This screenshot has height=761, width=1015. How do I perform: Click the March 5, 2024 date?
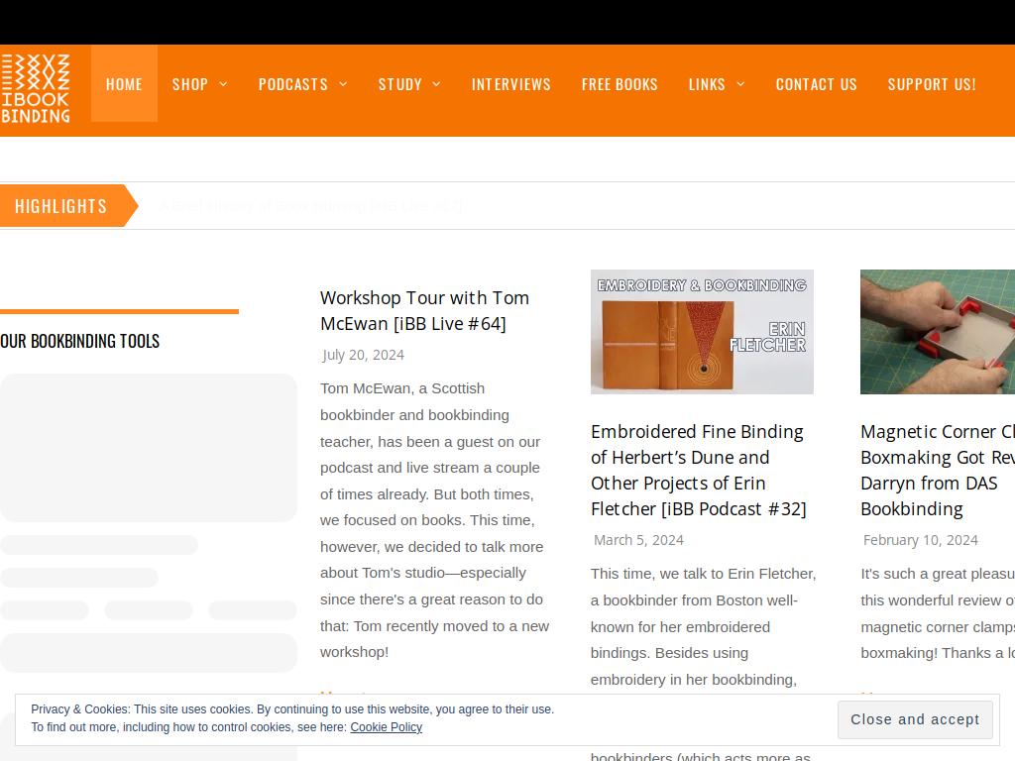coord(638,540)
